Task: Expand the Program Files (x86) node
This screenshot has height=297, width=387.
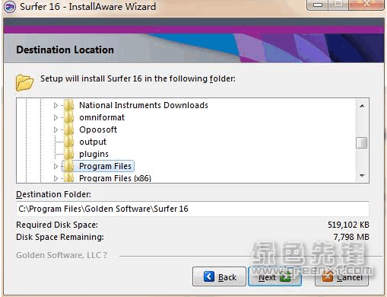Action: (56, 178)
